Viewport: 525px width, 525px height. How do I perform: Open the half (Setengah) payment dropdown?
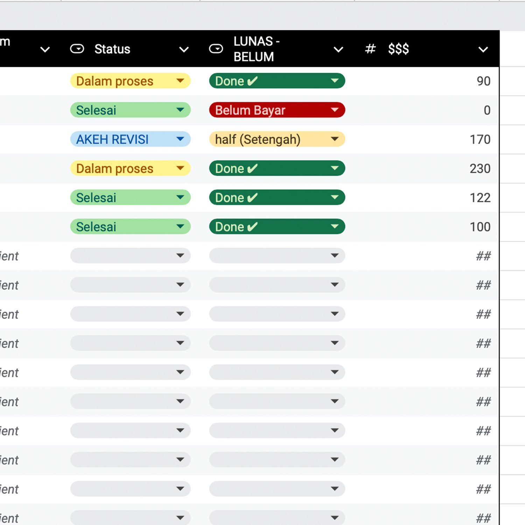pos(277,139)
